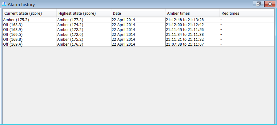The height and width of the screenshot is (125, 277).
Task: Click the Amber times column header
Action: (193, 13)
